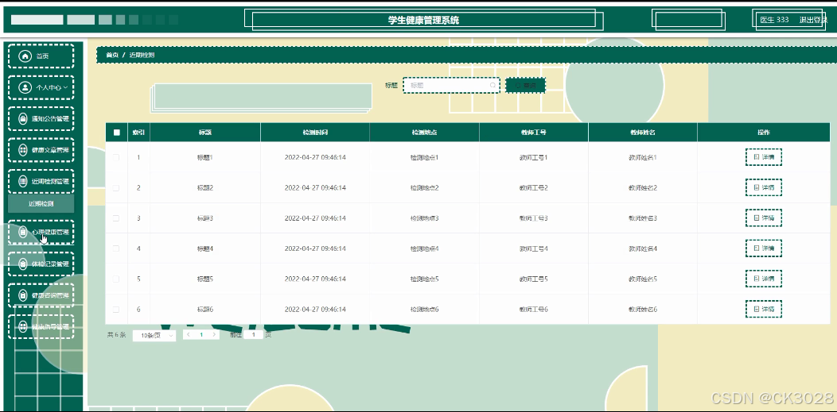The image size is (837, 412).
Task: Collapse 近期检测管理 menu
Action: pos(41,182)
